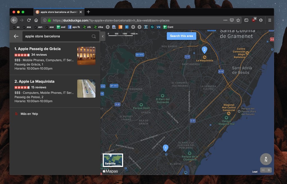The width and height of the screenshot is (287, 184).
Task: Select map pin number 2
Action: [204, 50]
